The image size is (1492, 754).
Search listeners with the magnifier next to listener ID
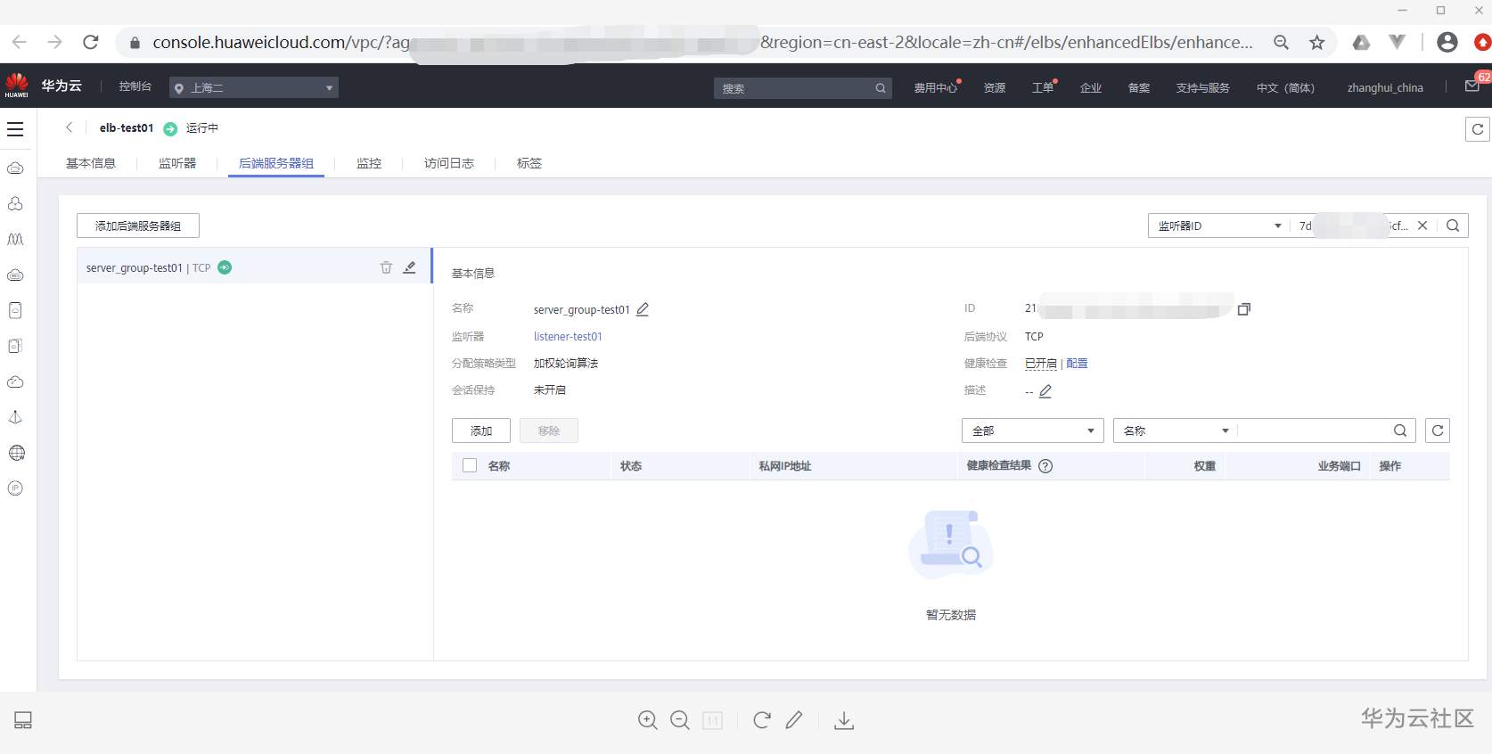(x=1453, y=225)
